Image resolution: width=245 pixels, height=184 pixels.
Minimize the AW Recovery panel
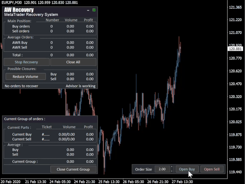(88, 10)
